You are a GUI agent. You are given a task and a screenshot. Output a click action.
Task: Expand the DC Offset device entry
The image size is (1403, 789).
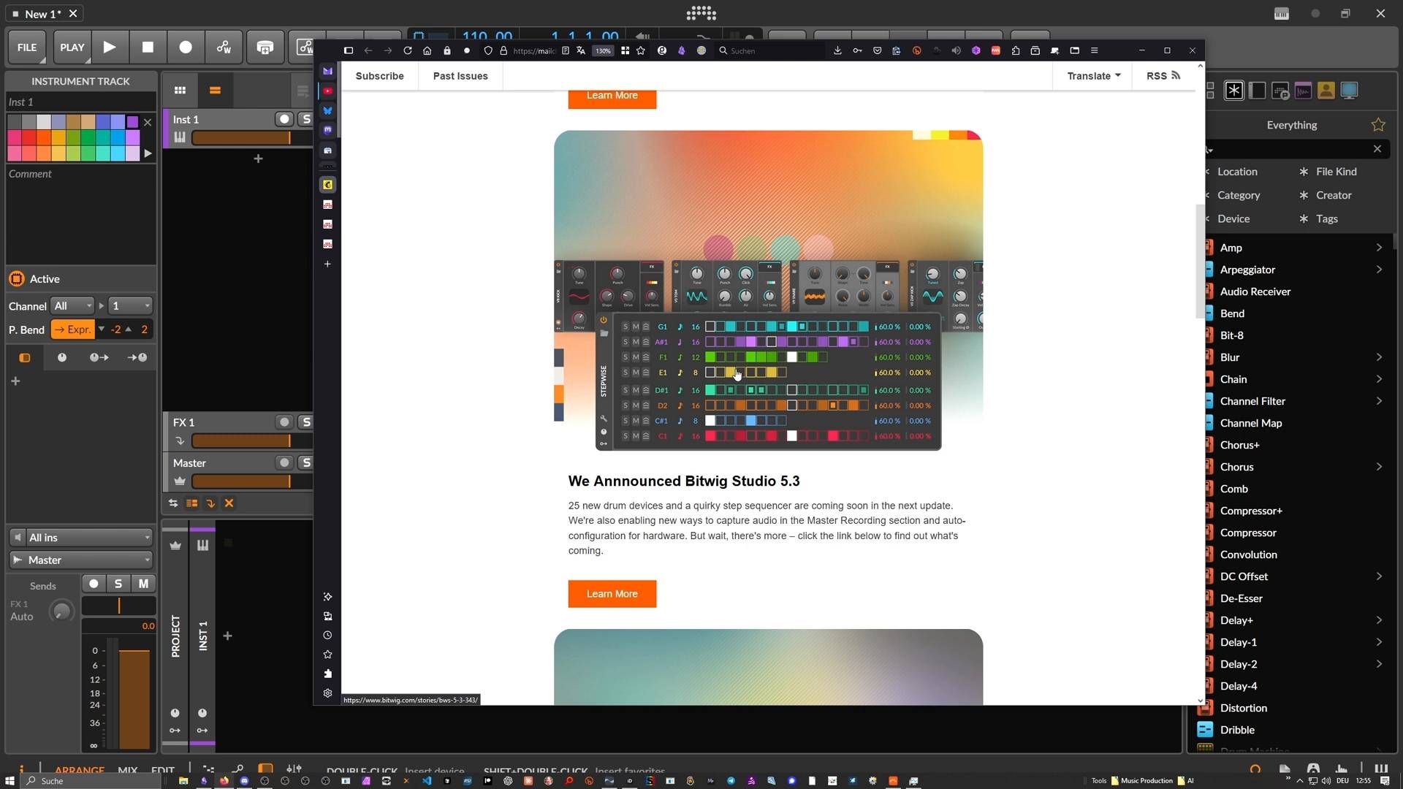(1378, 576)
